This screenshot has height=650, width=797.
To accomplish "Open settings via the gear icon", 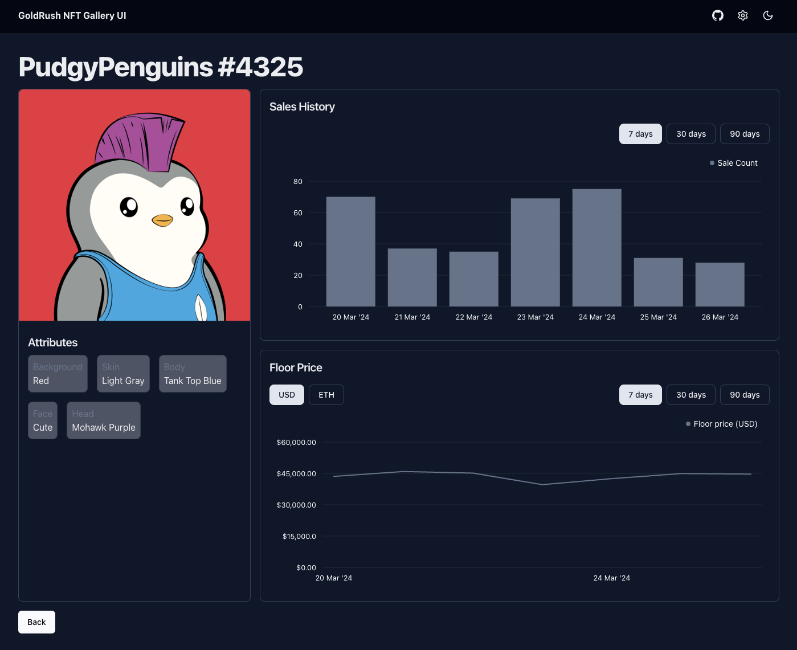I will coord(743,15).
